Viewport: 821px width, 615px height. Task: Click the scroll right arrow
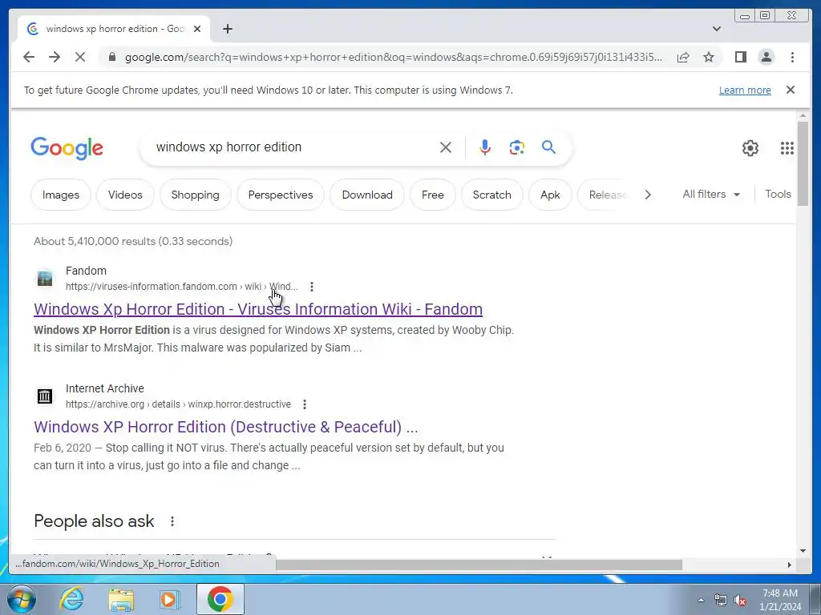790,565
